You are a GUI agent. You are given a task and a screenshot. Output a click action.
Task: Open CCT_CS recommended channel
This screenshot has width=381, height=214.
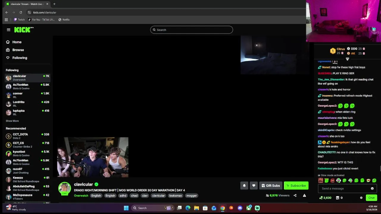pos(27,145)
